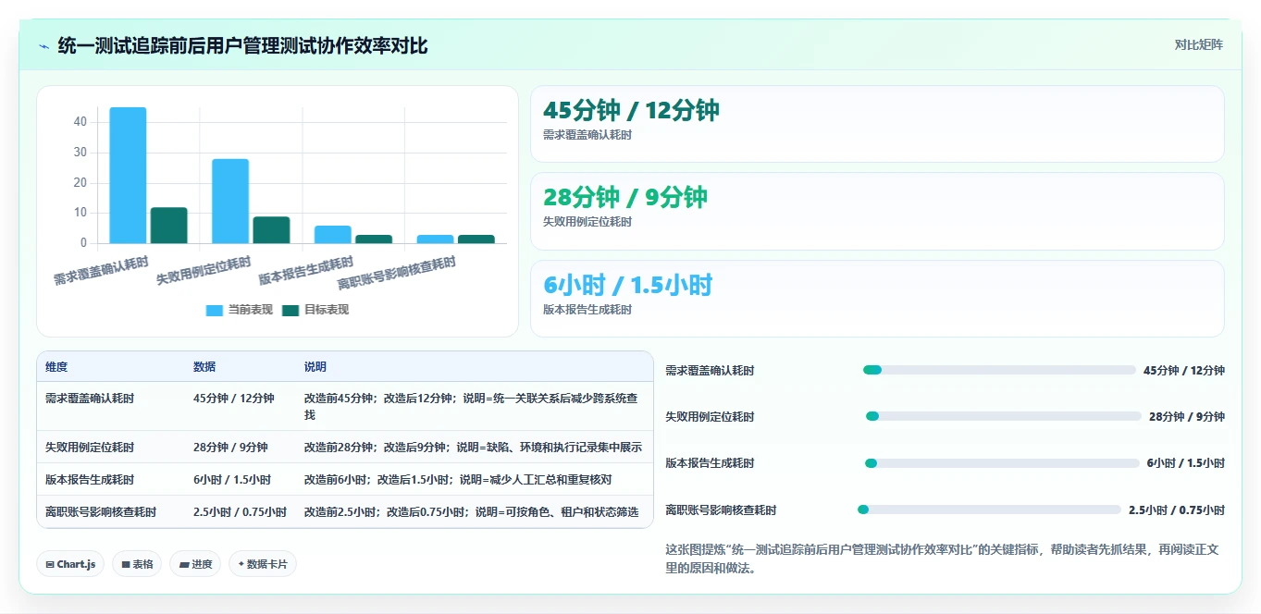Click the 失败用例定位耗时 progress bar

[x=1004, y=416]
